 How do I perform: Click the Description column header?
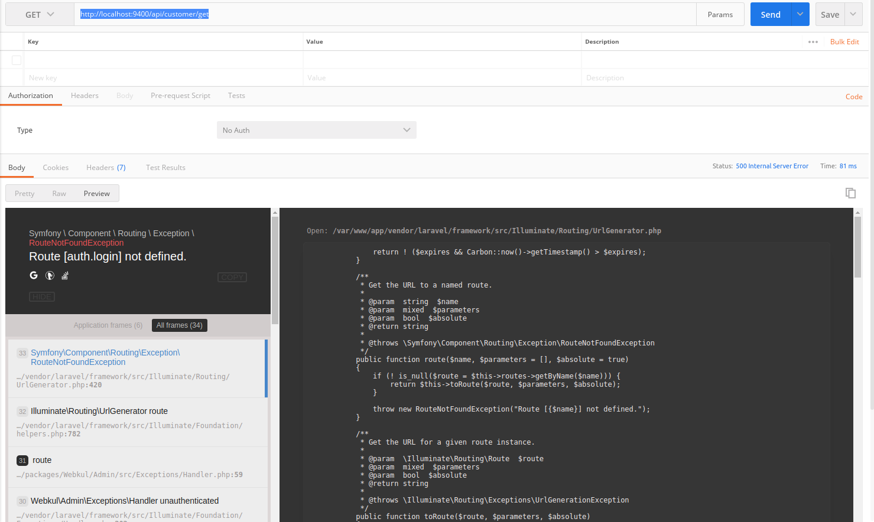tap(602, 42)
